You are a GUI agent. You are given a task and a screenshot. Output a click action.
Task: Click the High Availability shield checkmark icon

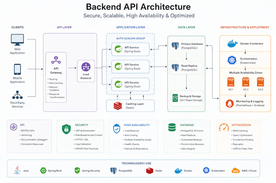pos(116,129)
